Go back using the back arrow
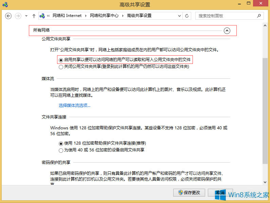This screenshot has height=203, width=270. (x=8, y=16)
